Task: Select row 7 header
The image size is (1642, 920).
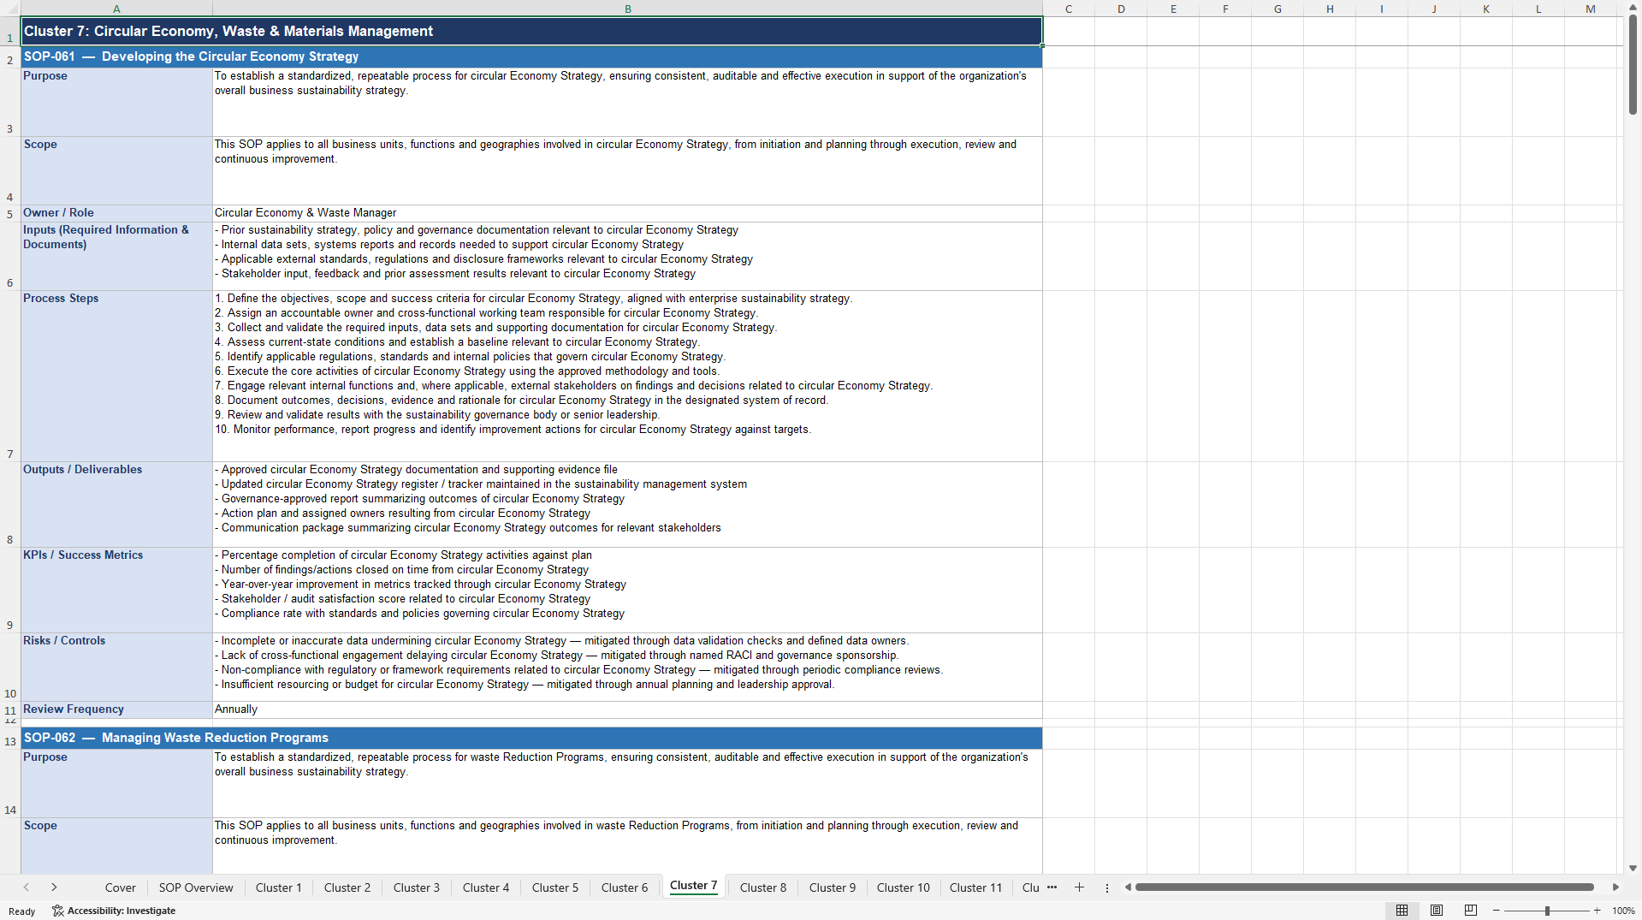Action: click(10, 377)
